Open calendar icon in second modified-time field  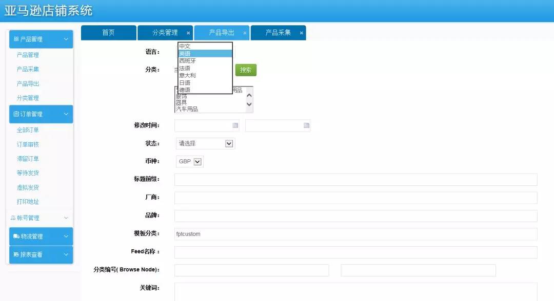(x=306, y=125)
